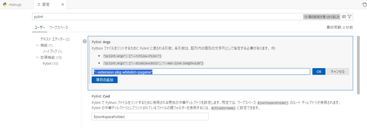Open settings JSON icon at top right

pos(364,5)
